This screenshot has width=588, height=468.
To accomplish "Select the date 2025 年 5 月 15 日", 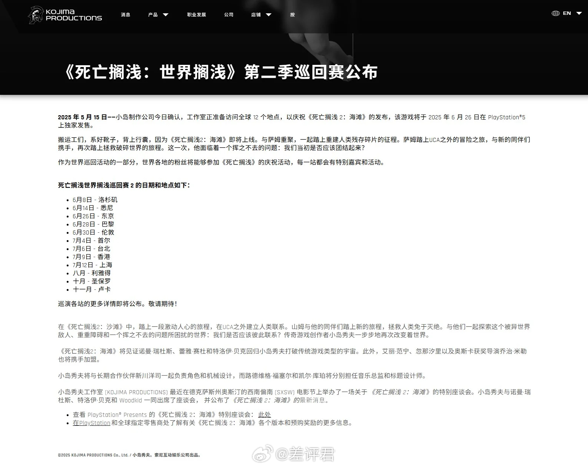I will point(82,117).
